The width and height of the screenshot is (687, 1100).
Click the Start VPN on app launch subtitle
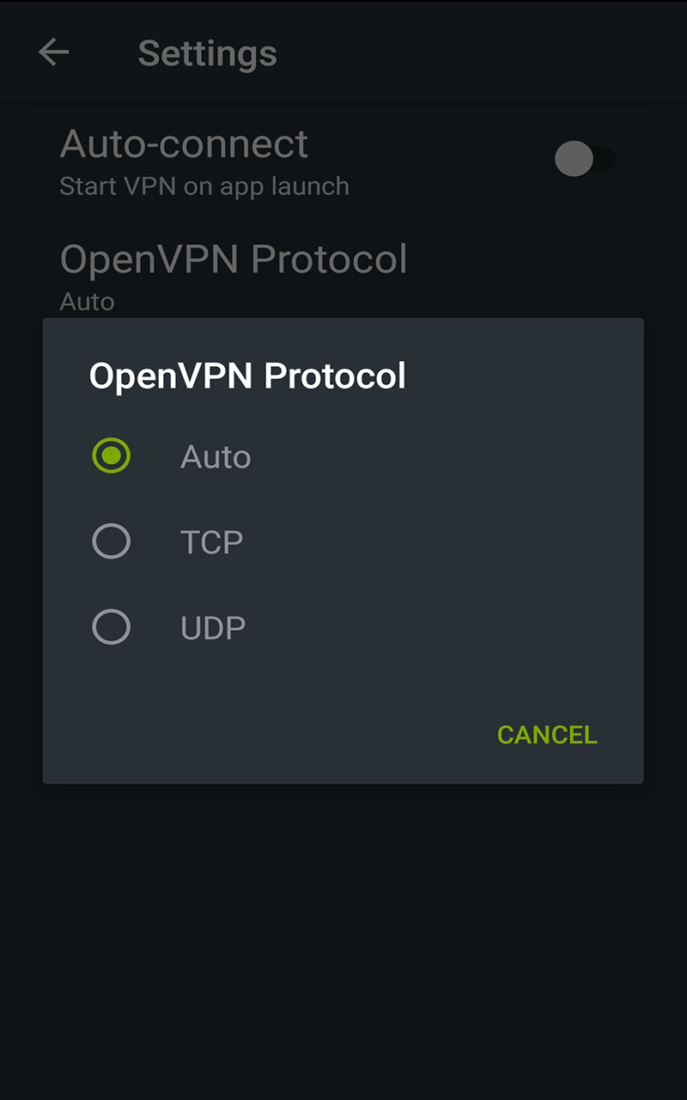204,186
